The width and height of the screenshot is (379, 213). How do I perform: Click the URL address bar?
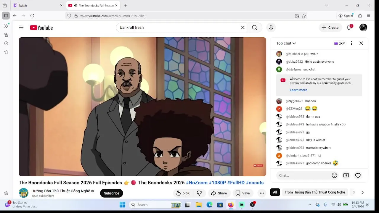[186, 16]
